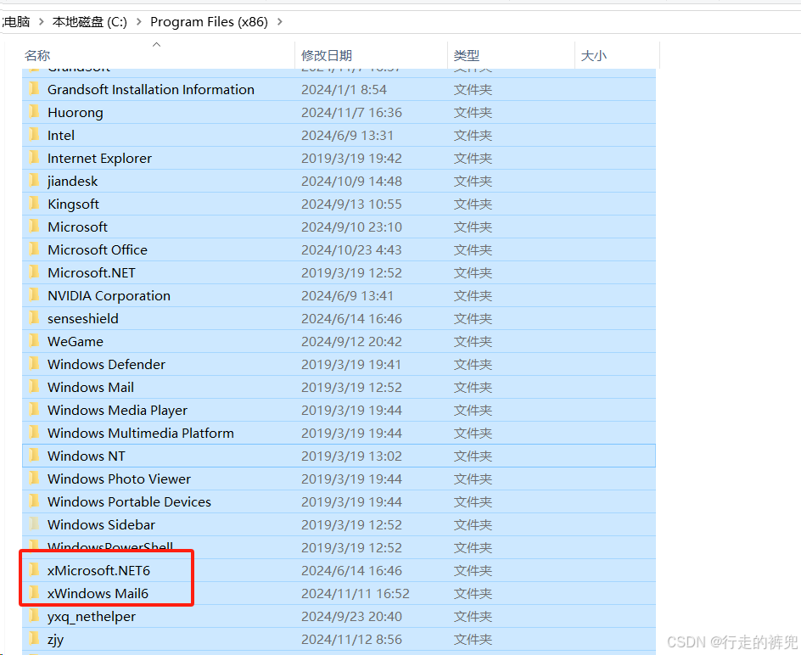Click the NVIDIA Corporation folder icon

pyautogui.click(x=34, y=294)
